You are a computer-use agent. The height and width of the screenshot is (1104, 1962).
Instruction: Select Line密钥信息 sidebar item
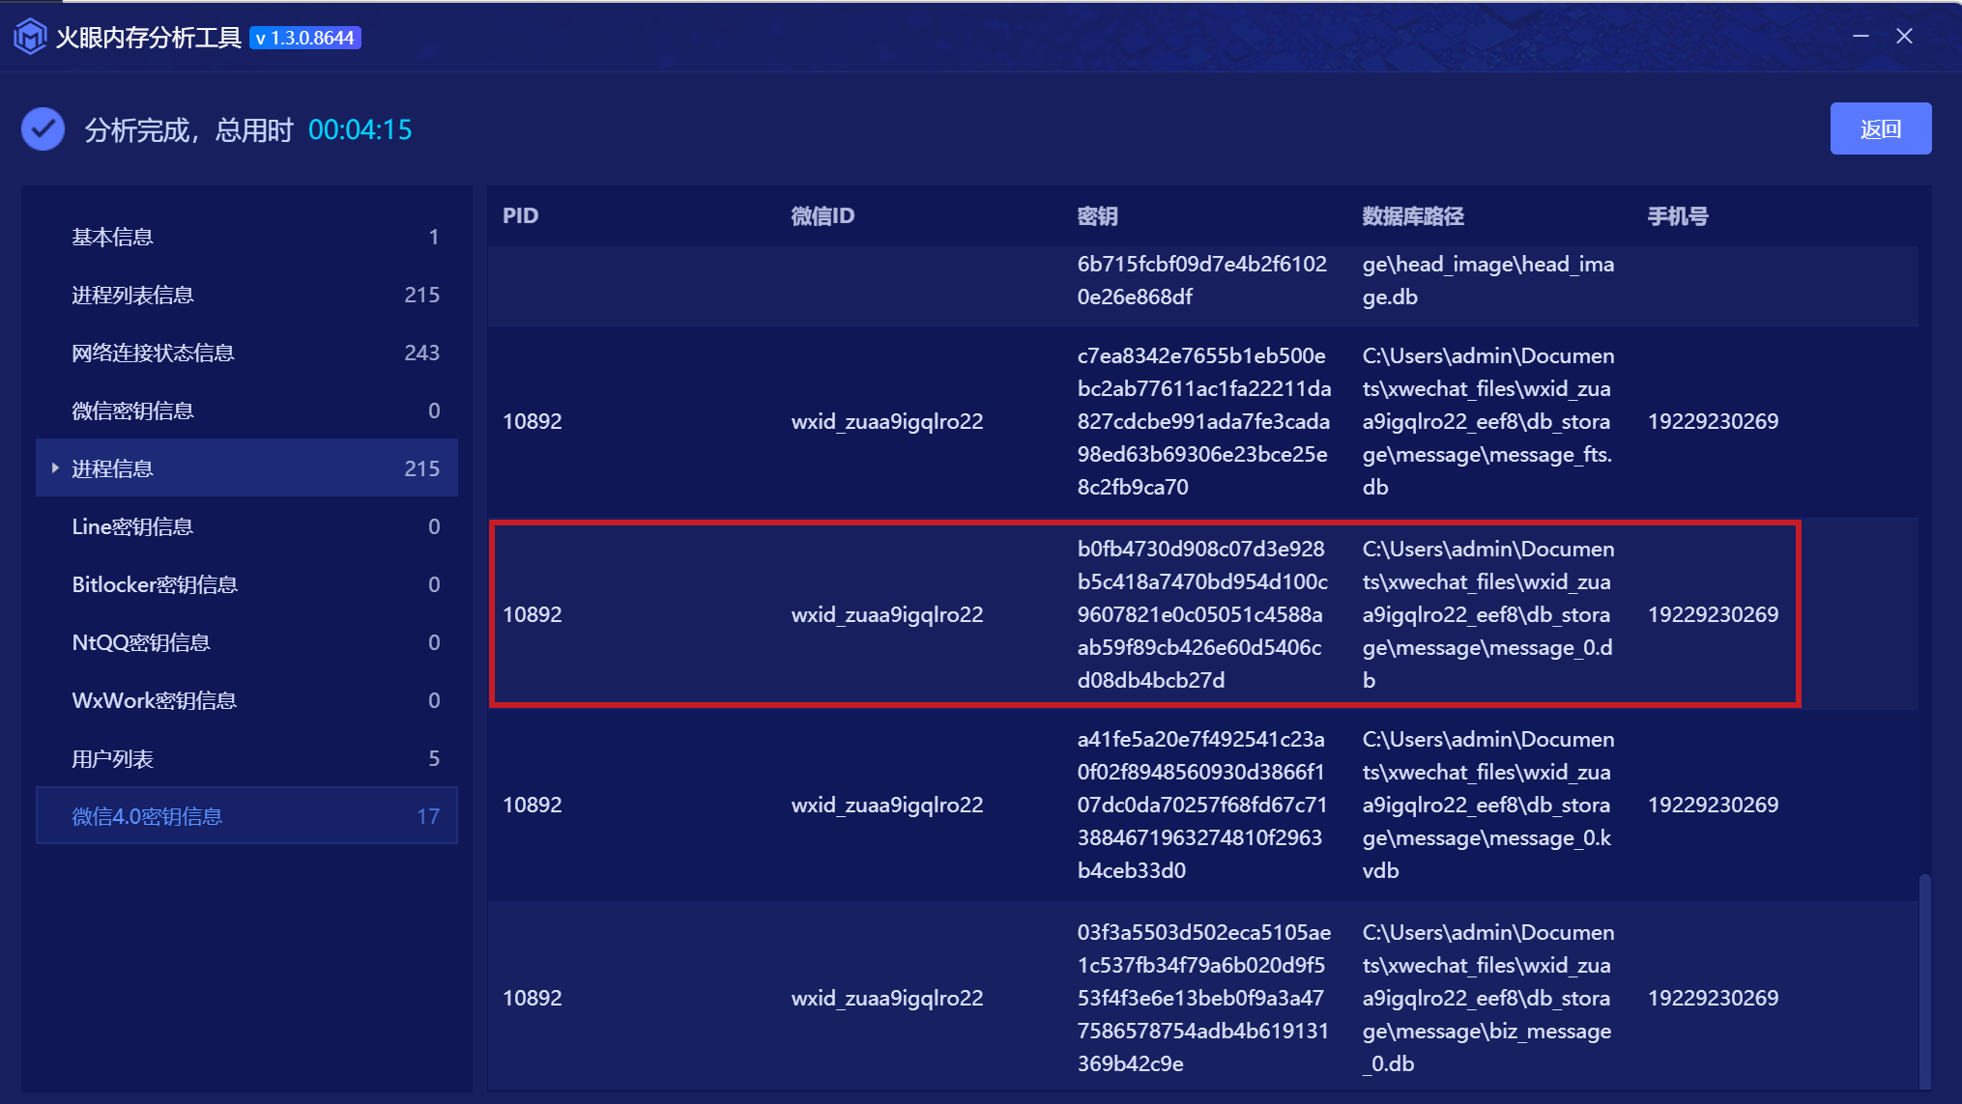tap(246, 526)
